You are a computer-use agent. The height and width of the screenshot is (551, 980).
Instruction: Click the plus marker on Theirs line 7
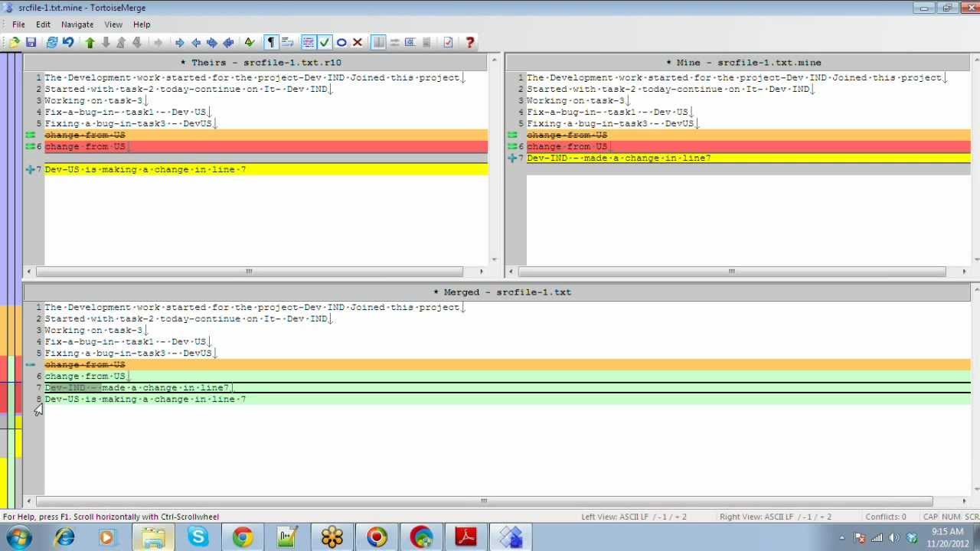point(30,169)
